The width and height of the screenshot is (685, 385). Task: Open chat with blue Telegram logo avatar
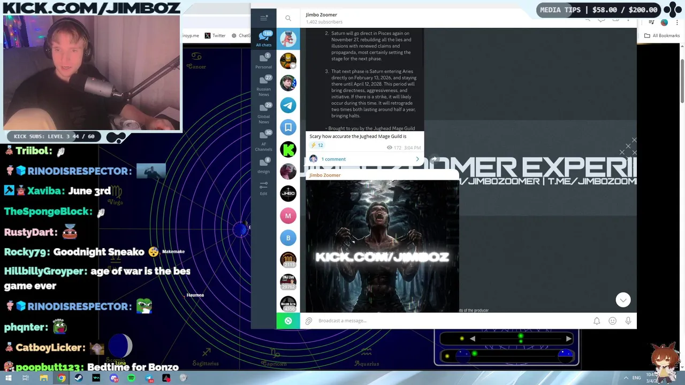tap(288, 105)
